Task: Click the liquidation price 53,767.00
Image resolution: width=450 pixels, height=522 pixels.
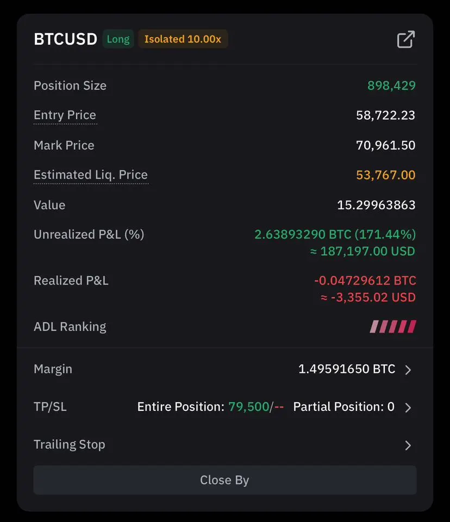Action: click(x=385, y=175)
